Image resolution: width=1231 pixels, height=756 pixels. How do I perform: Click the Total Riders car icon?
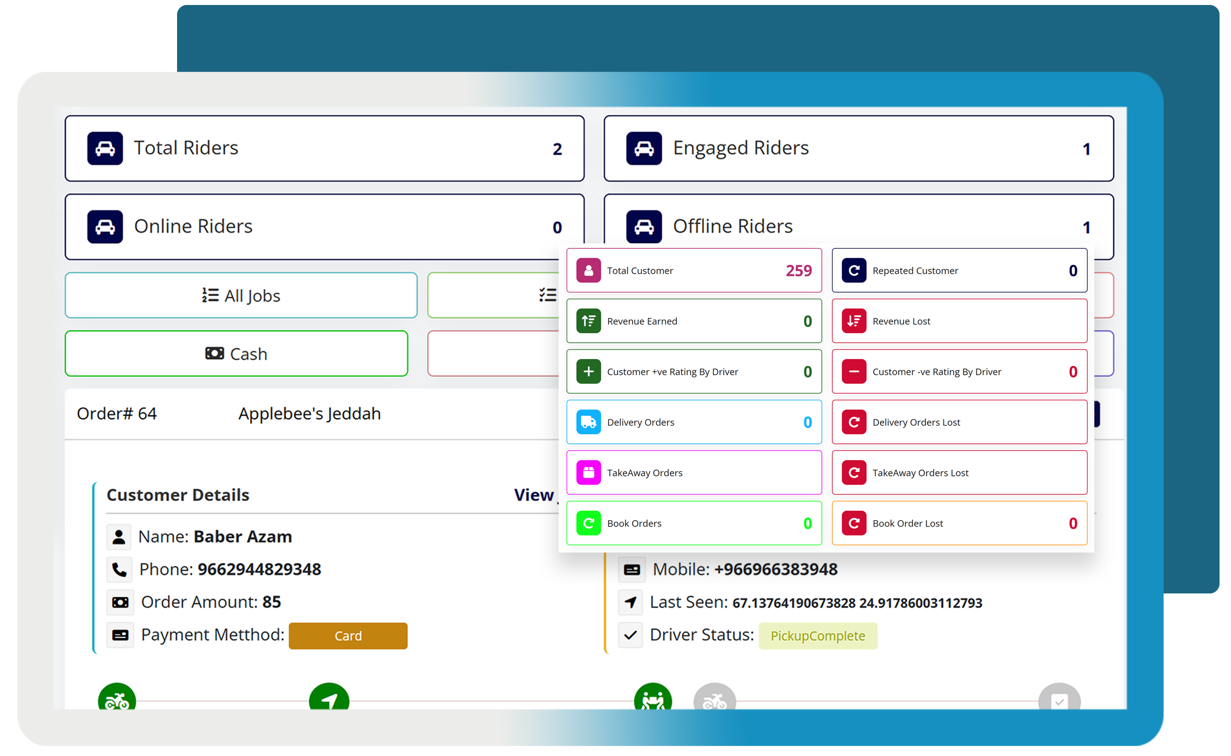tap(106, 150)
